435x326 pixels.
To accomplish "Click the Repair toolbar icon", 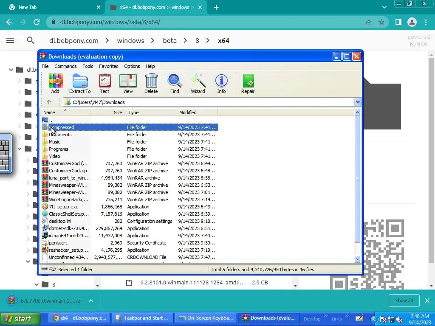I will pos(248,84).
